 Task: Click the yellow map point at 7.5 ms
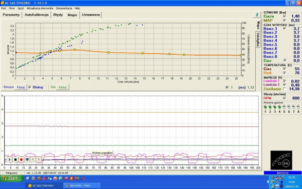(x=75, y=50)
